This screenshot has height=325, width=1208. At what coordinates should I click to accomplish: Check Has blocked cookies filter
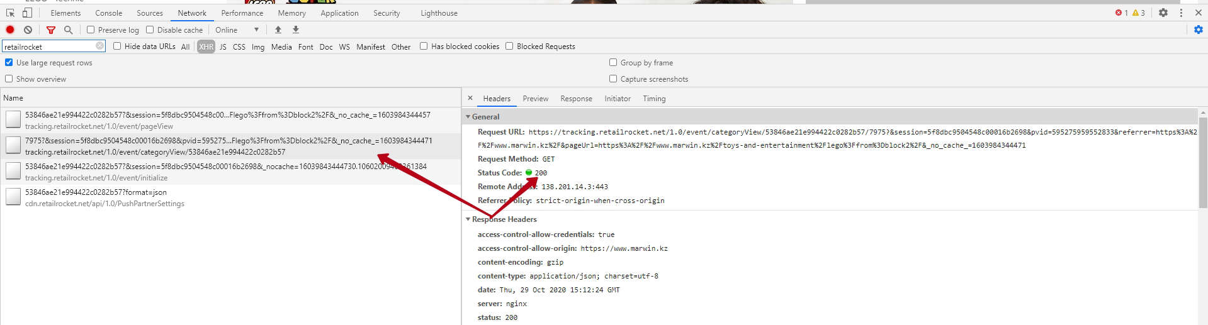424,46
